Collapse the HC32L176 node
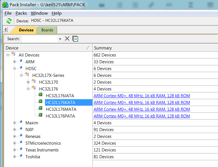218x167 pixels. click(28, 89)
